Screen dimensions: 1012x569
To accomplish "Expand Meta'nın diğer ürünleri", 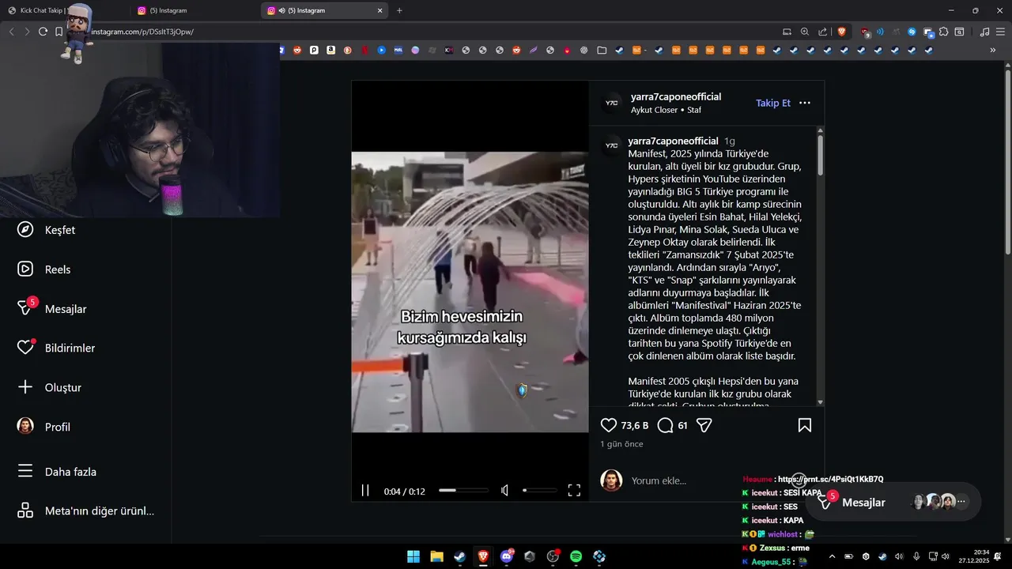I will coord(86,511).
